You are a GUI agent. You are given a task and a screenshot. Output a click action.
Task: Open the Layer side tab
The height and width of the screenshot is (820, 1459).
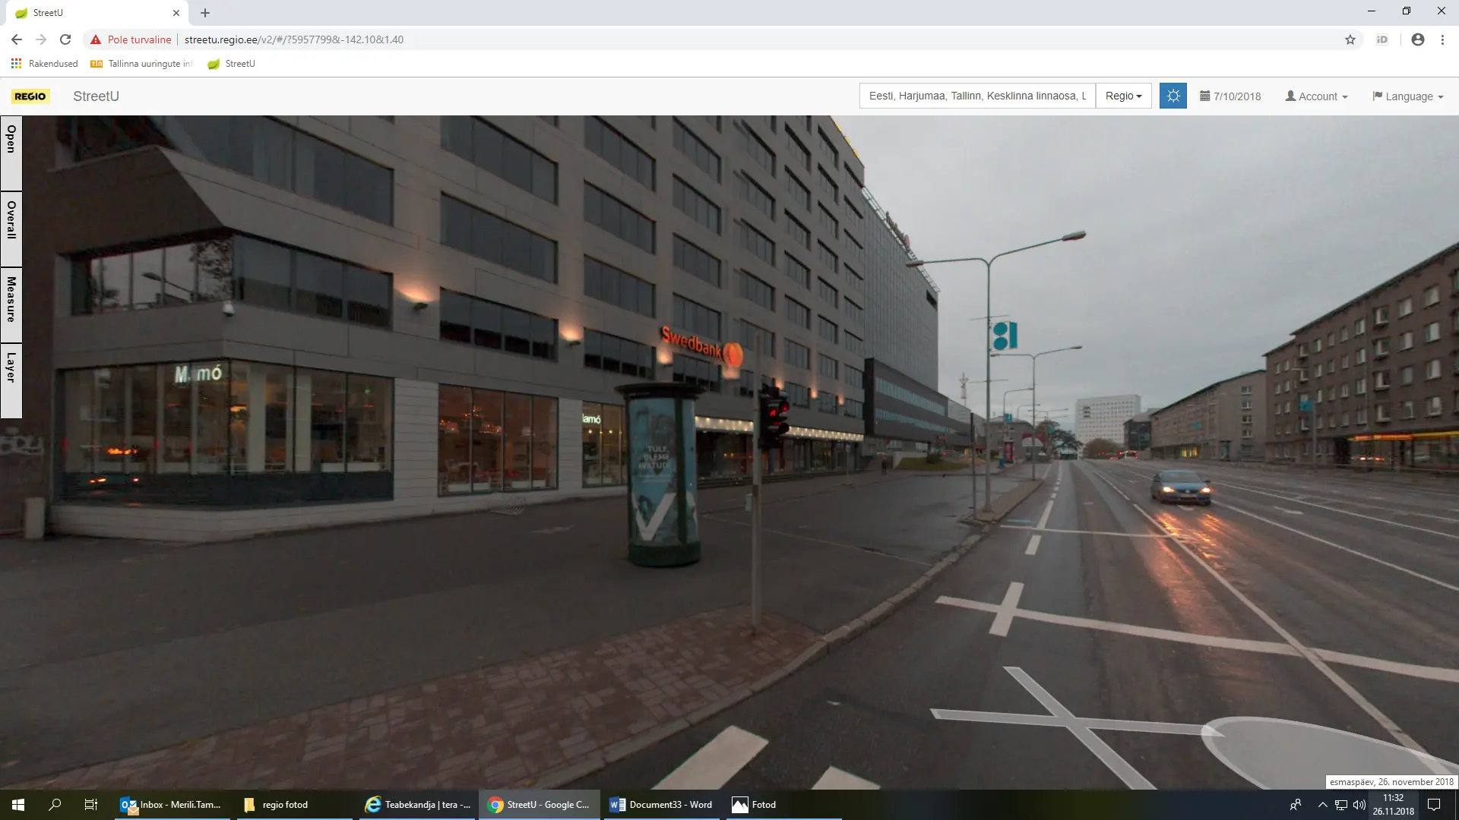click(11, 380)
